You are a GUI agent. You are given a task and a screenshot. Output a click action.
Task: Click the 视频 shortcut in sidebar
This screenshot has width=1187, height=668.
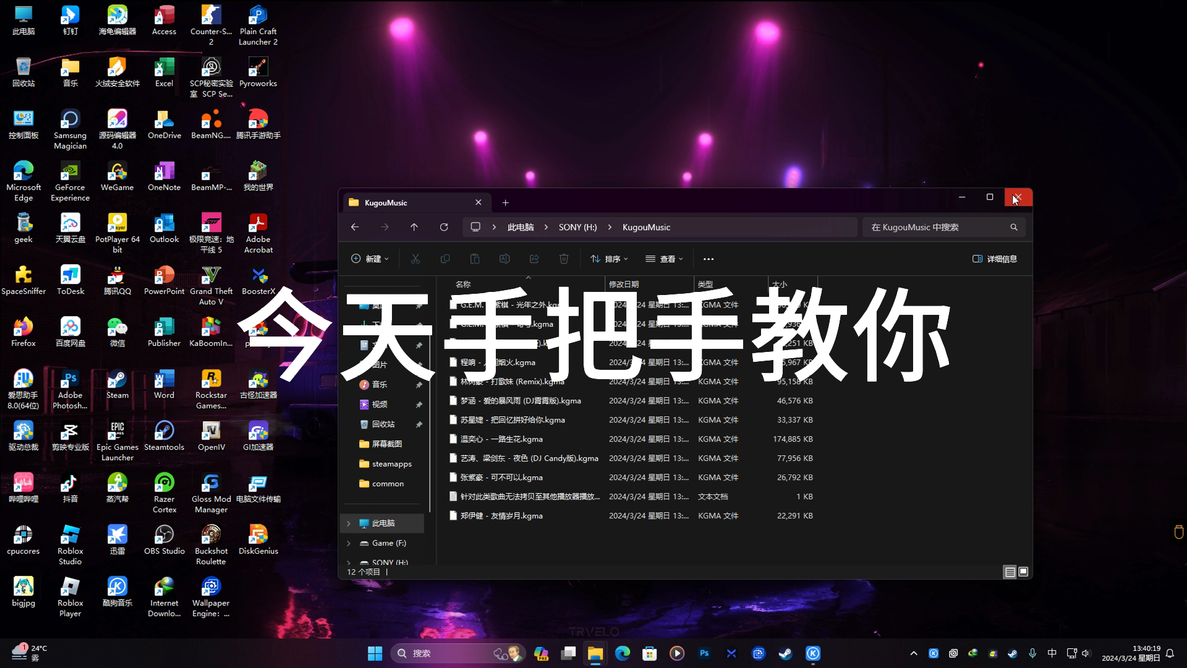[379, 404]
